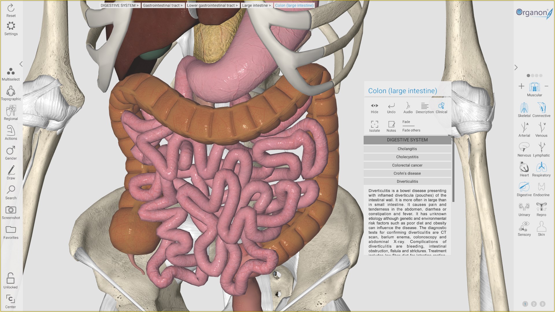Expand Crohn's disease entry
555x312 pixels.
407,173
